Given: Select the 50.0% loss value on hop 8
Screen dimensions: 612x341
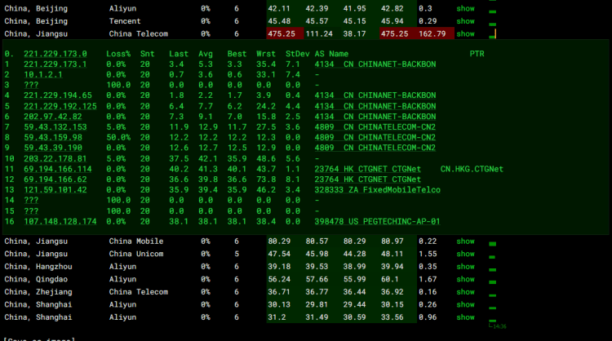Looking at the screenshot, I should [x=118, y=137].
